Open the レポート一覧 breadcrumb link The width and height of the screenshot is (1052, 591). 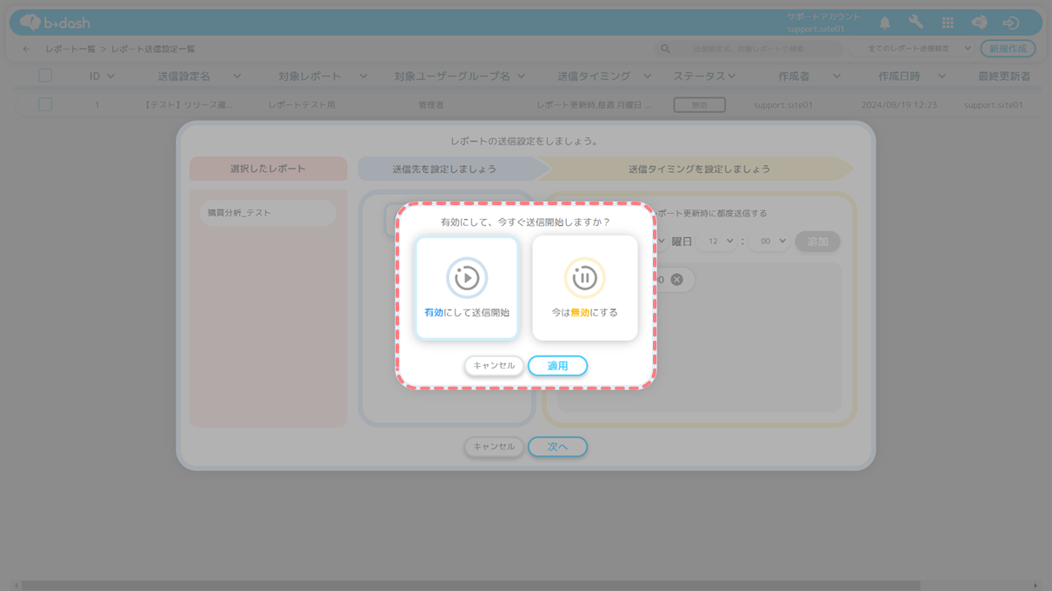(70, 50)
